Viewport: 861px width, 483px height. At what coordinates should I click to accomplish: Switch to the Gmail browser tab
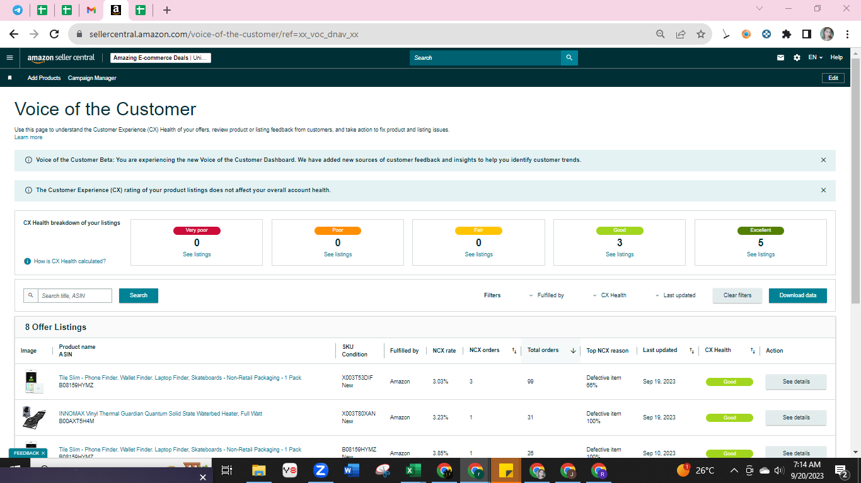click(91, 10)
